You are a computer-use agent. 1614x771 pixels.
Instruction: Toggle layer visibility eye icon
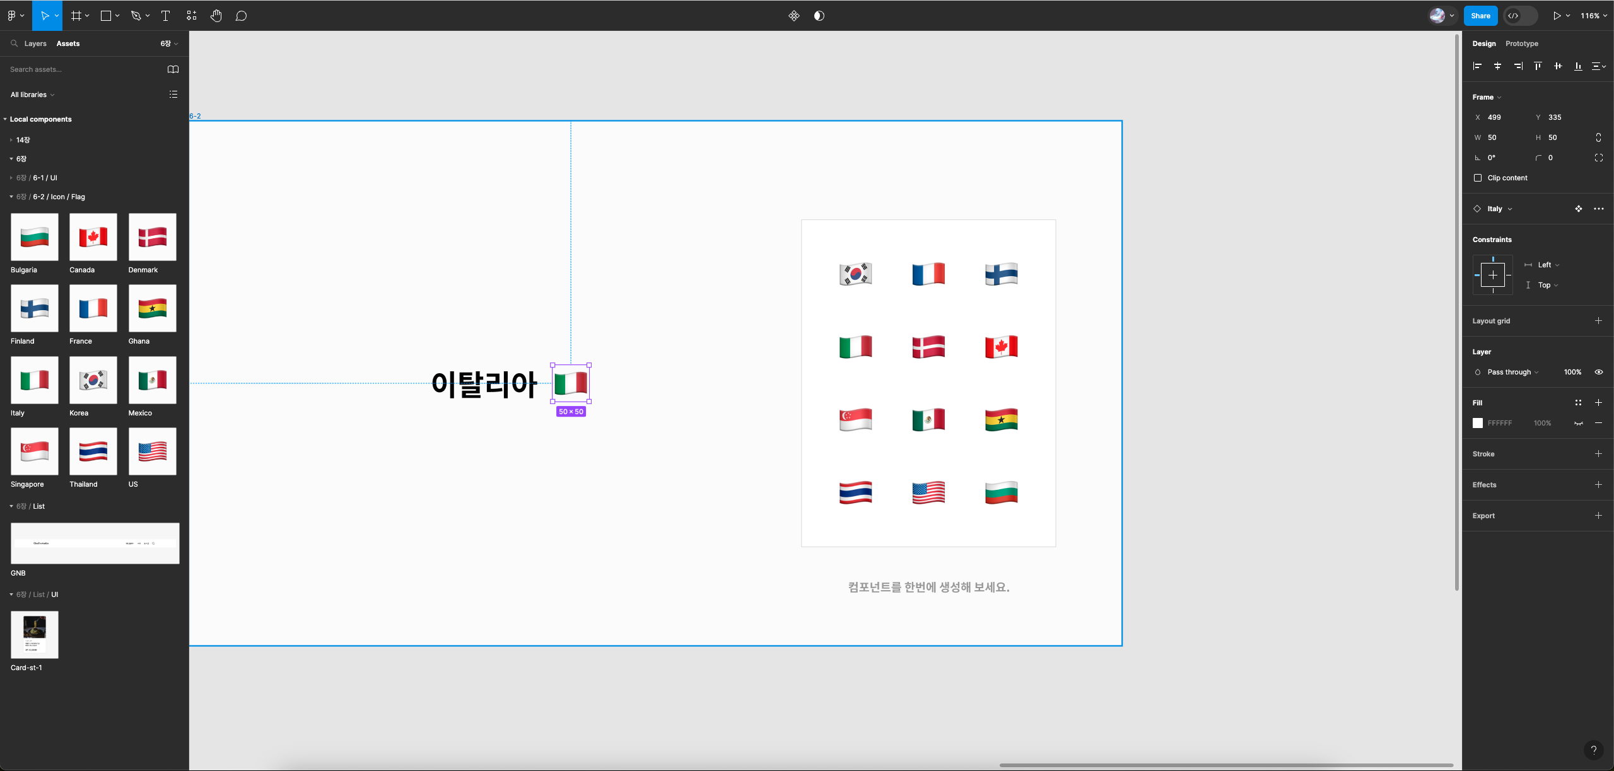(1598, 372)
